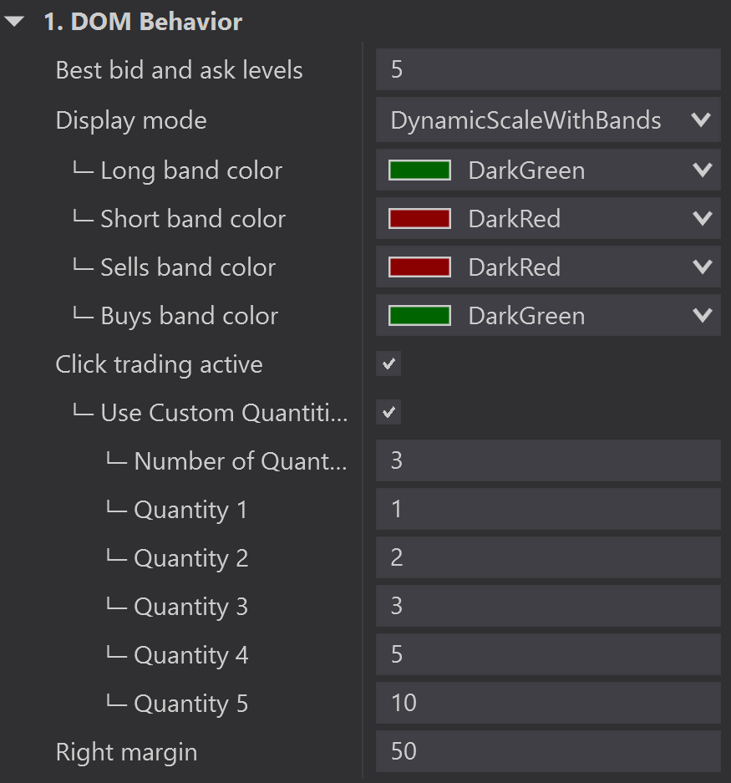
Task: Click the Short band color red swatch
Action: [419, 220]
